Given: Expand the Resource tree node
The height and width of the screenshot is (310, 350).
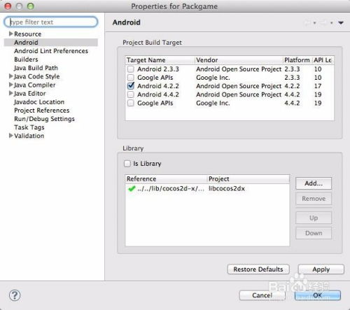Looking at the screenshot, I should click(10, 34).
